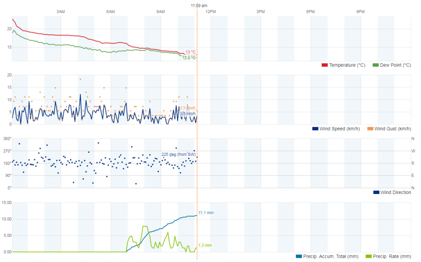Click the 9AM time axis label

pos(160,12)
